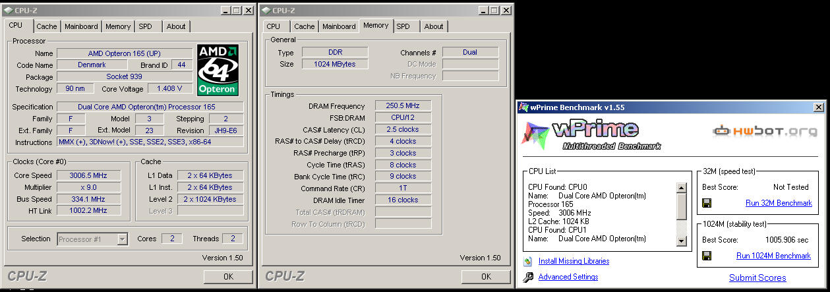Click the Technology 90 nm field
830x292 pixels.
pyautogui.click(x=75, y=88)
